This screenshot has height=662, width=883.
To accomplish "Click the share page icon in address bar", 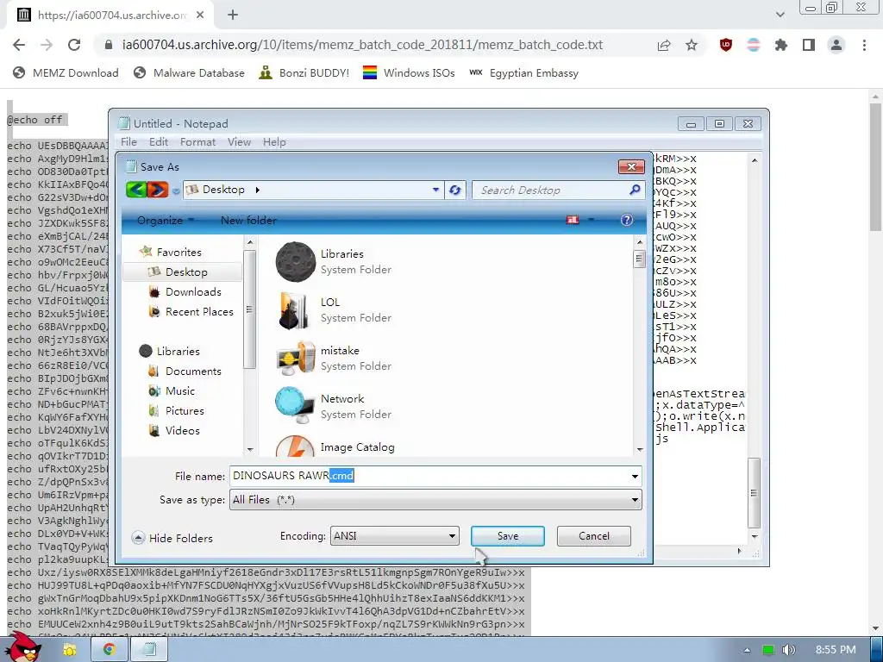I will tap(664, 45).
